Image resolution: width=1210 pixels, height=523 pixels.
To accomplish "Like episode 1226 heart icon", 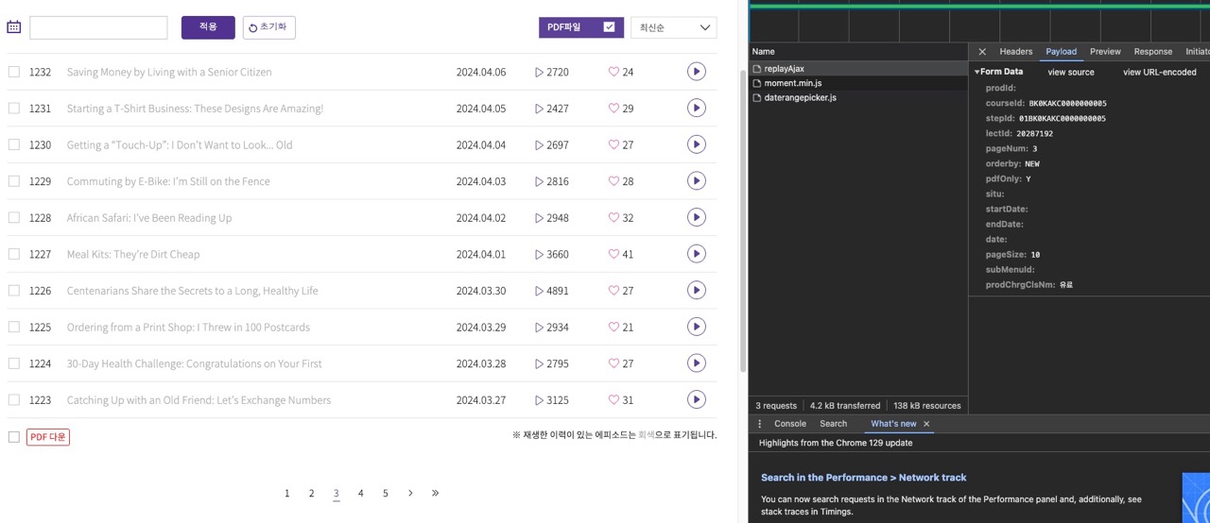I will click(x=614, y=291).
